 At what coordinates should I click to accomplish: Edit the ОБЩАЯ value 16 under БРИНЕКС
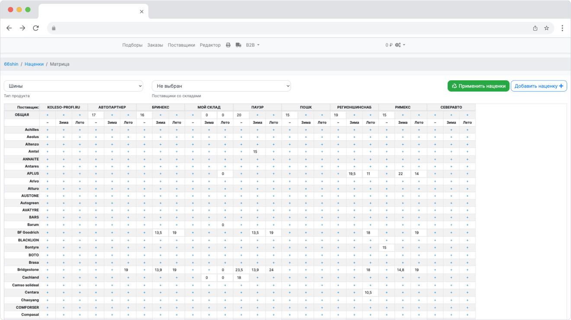(x=144, y=115)
